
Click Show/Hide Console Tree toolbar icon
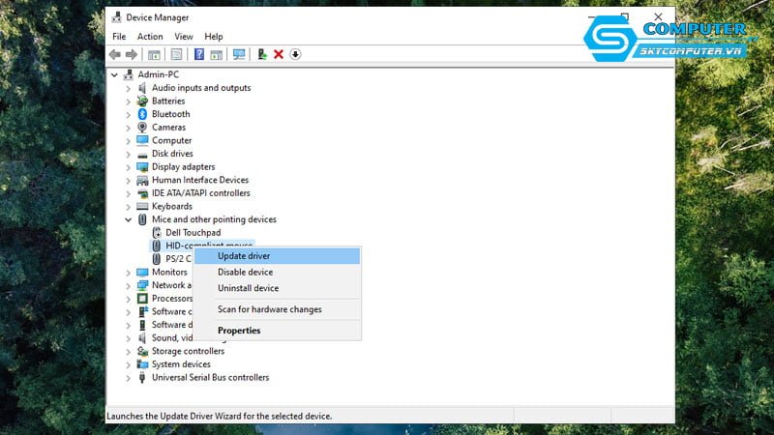click(x=154, y=55)
